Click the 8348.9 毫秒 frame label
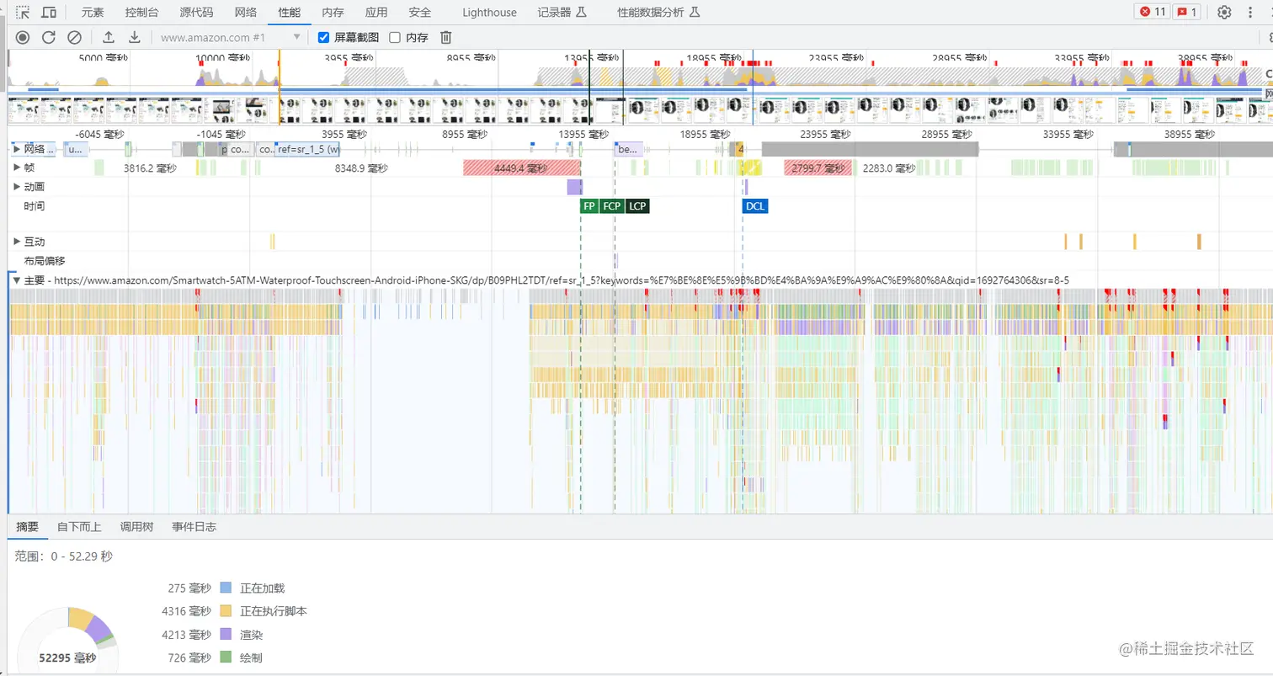The width and height of the screenshot is (1273, 676). (x=361, y=168)
